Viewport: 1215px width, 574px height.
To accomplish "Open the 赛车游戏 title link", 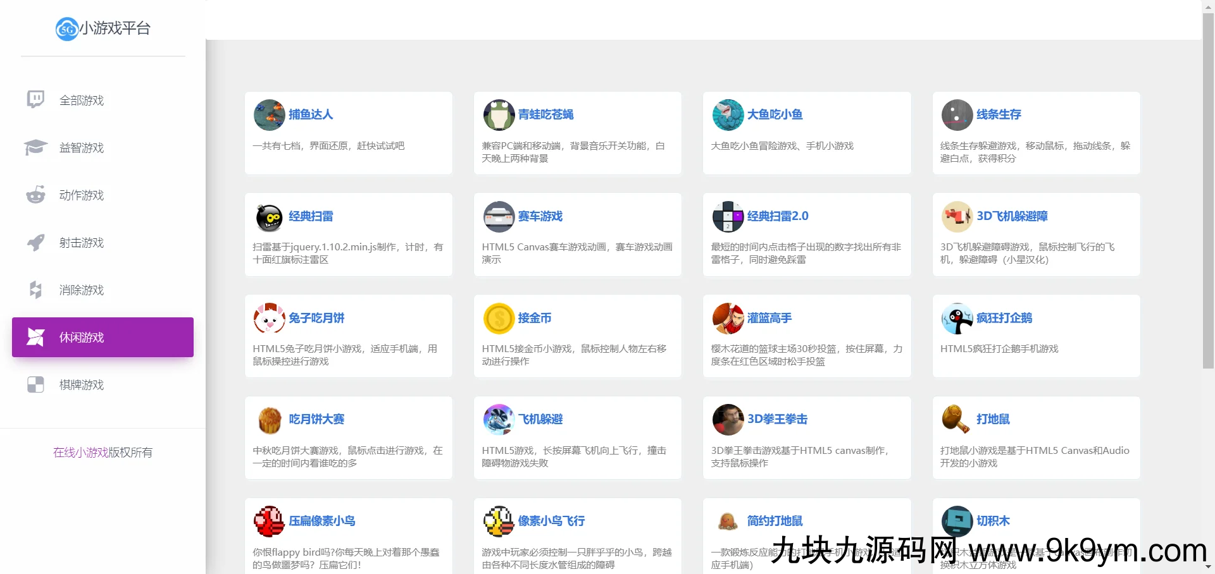I will [540, 216].
